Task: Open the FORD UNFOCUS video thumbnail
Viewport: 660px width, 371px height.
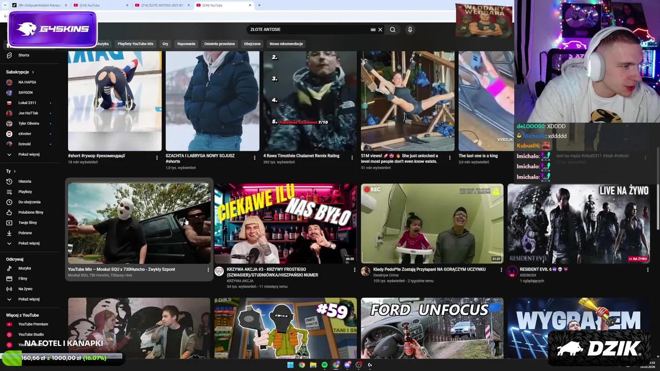Action: (432, 328)
